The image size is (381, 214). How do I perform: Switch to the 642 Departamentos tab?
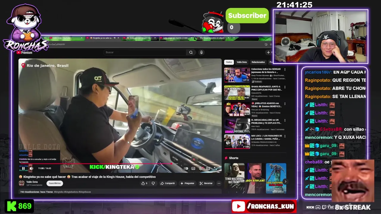coord(212,38)
